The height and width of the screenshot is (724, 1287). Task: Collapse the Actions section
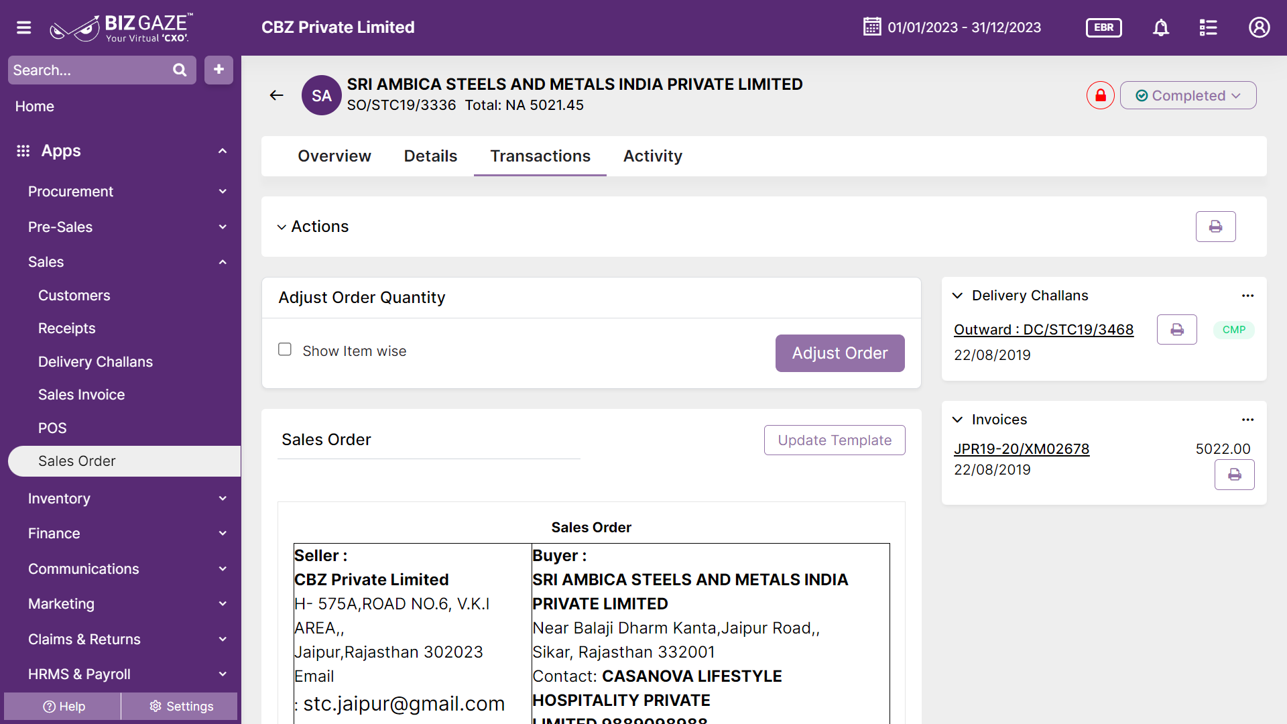[282, 227]
